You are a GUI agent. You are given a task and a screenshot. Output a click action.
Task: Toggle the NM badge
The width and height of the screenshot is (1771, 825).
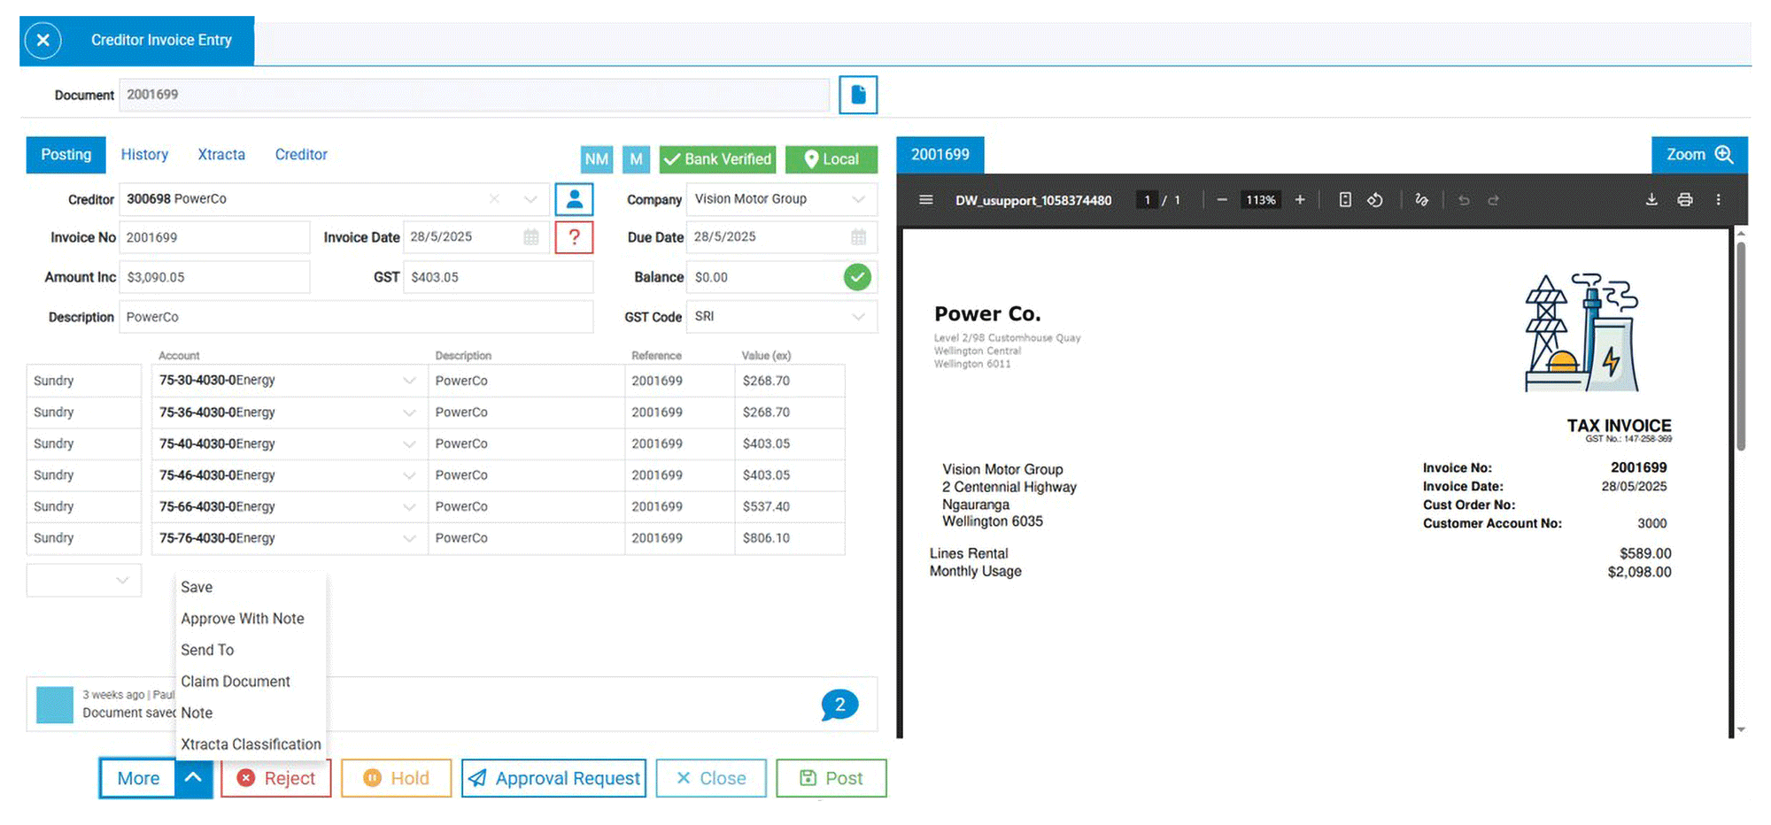click(596, 159)
